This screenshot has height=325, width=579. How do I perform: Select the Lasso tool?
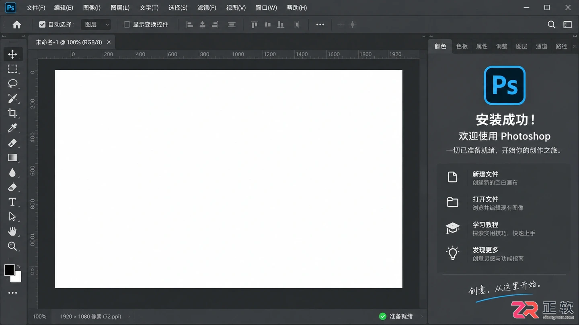coord(12,83)
